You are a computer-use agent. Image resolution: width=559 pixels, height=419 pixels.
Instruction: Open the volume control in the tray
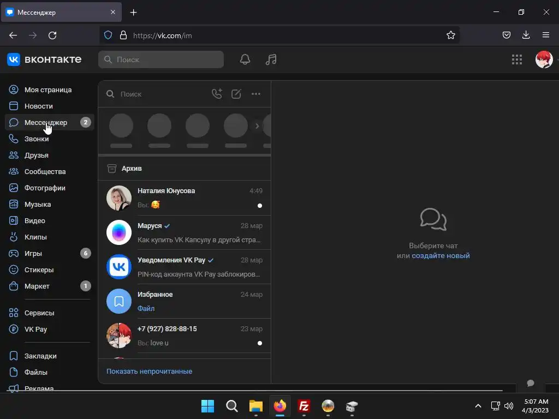click(509, 406)
